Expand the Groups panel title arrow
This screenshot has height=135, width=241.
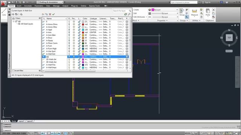187,21
